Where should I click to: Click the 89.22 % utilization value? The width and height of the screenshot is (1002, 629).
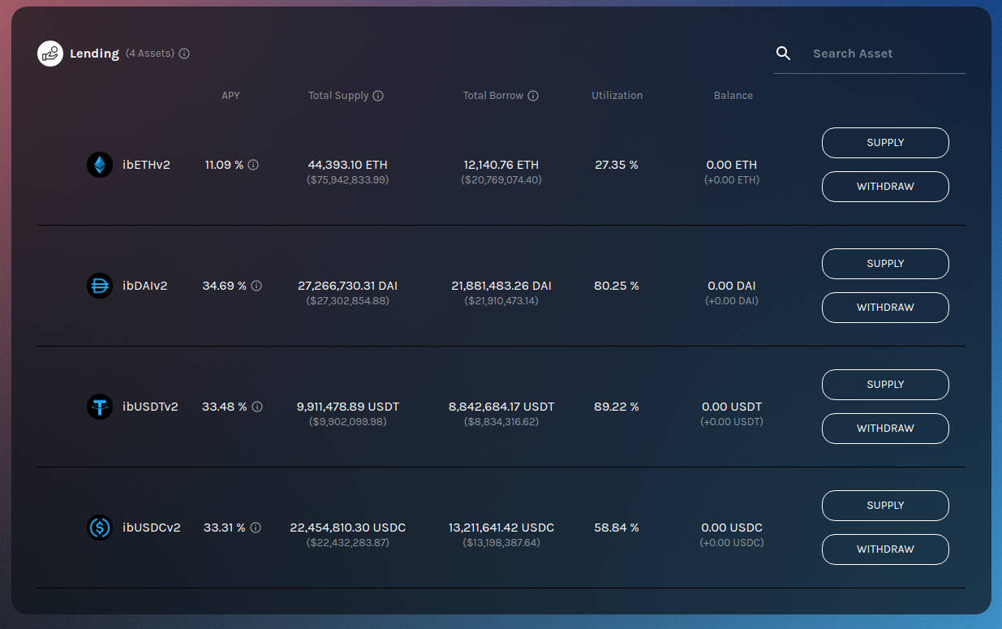tap(617, 407)
